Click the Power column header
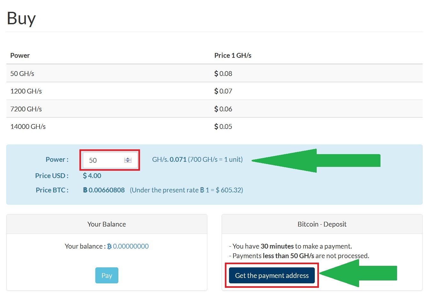The height and width of the screenshot is (306, 436). pyautogui.click(x=20, y=55)
